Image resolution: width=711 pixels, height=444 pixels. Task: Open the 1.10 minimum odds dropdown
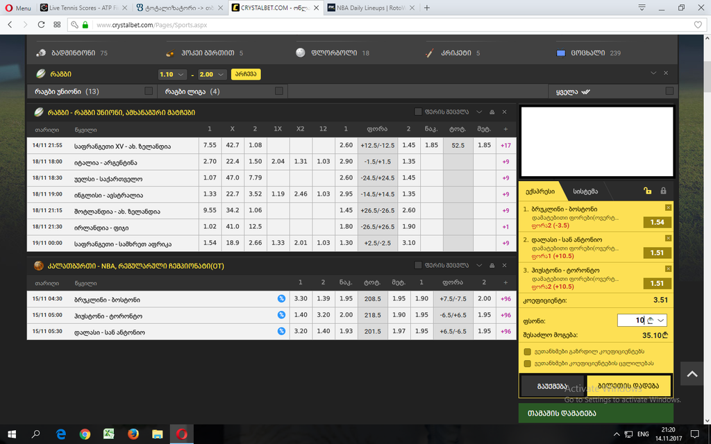point(172,74)
